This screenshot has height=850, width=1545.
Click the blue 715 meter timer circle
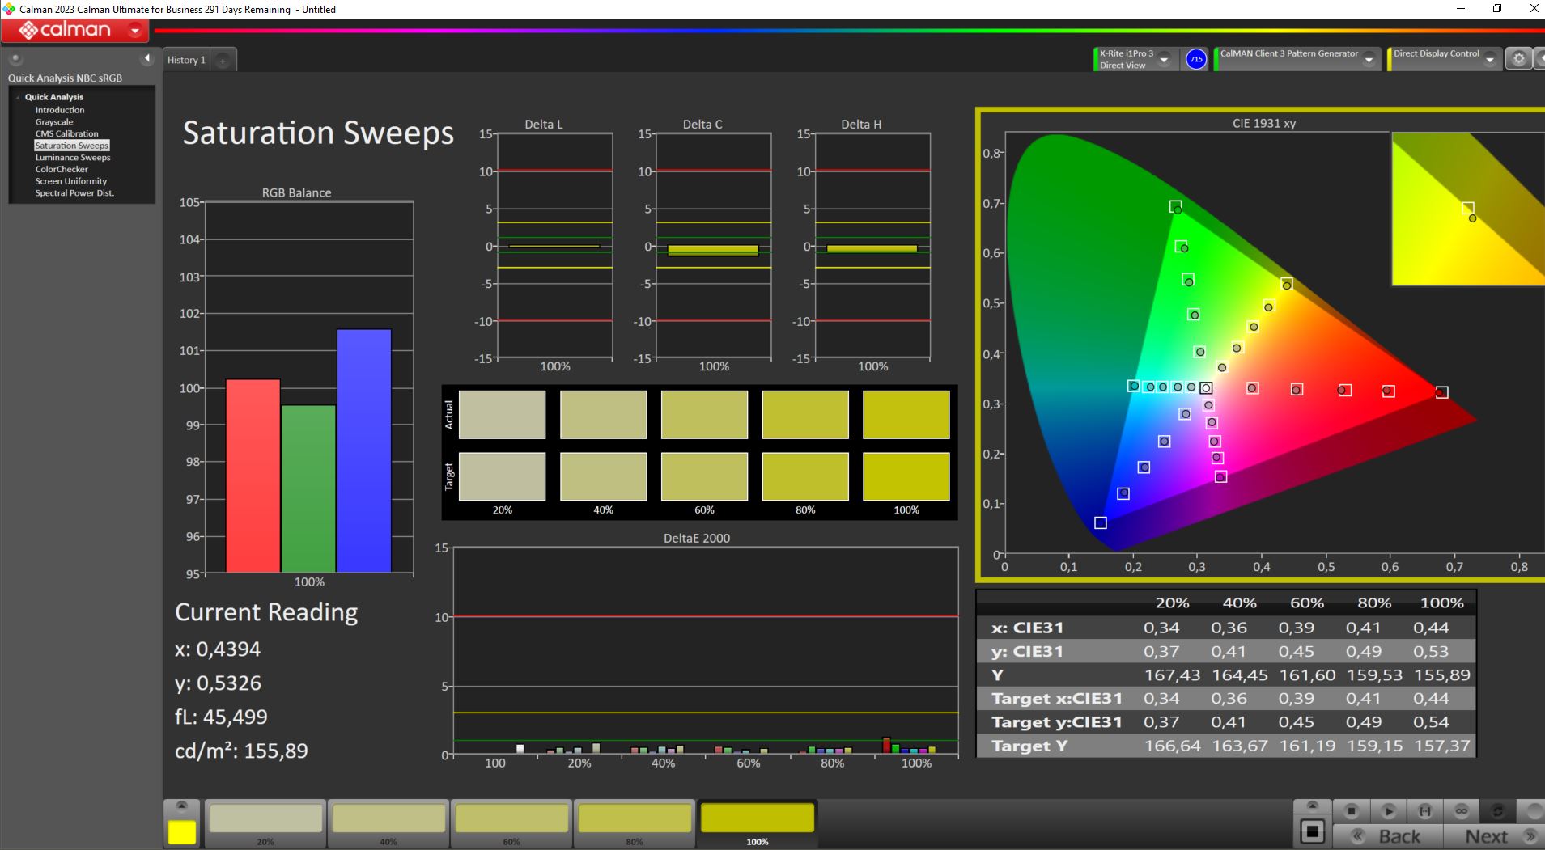coord(1196,59)
